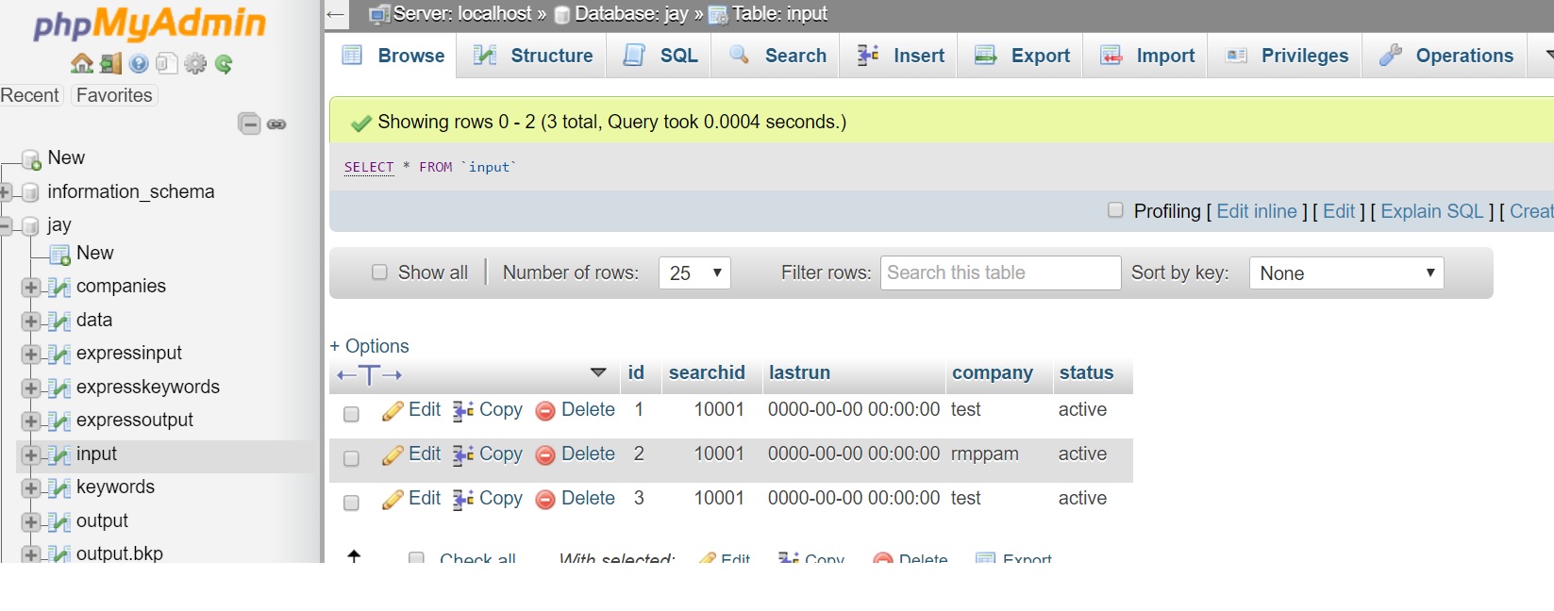Image resolution: width=1554 pixels, height=611 pixels.
Task: Click the Copy icon for row id 1
Action: pyautogui.click(x=462, y=411)
